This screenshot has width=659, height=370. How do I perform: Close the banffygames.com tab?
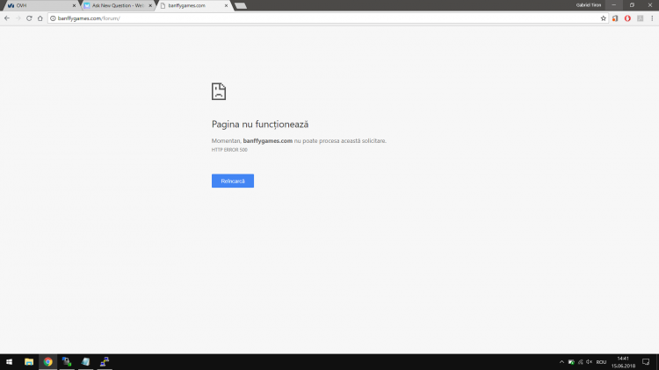pyautogui.click(x=226, y=5)
